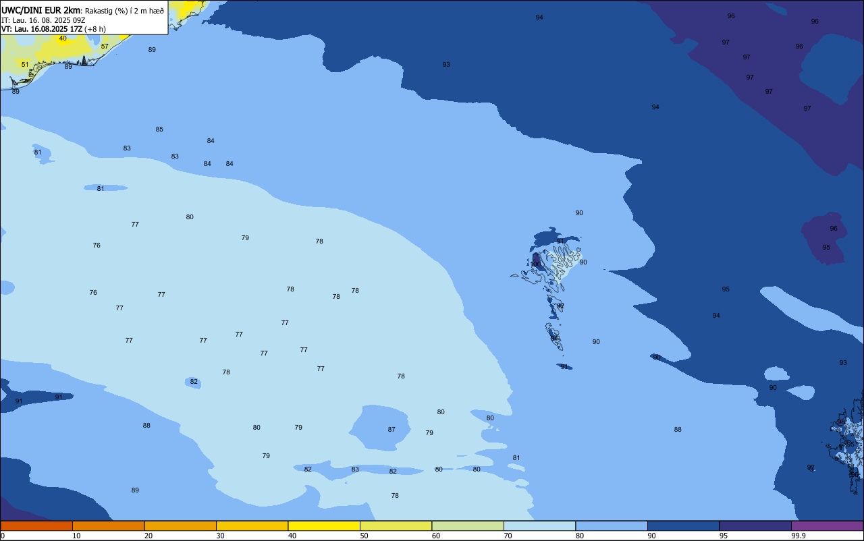This screenshot has width=864, height=541.
Task: Select the 10–20 orange legend swatch
Action: pos(108,525)
